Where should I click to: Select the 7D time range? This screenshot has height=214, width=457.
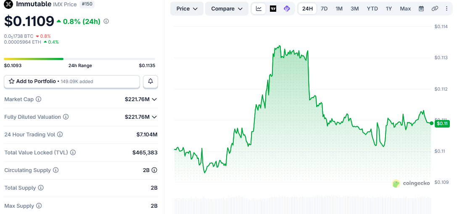tap(324, 9)
